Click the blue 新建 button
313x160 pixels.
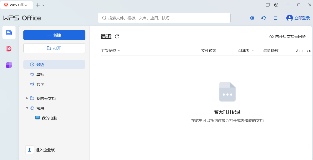tap(54, 35)
